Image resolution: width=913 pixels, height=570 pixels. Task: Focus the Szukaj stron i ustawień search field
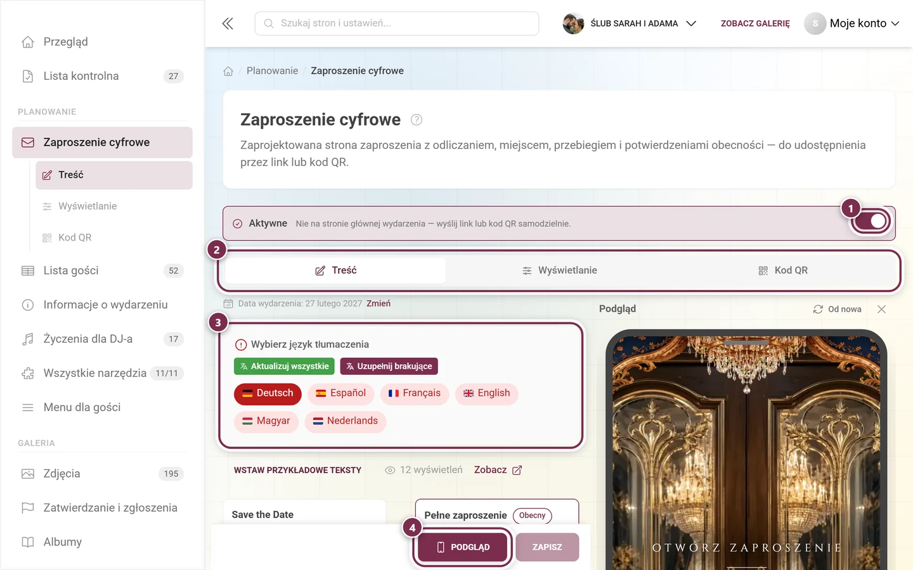[x=397, y=23]
